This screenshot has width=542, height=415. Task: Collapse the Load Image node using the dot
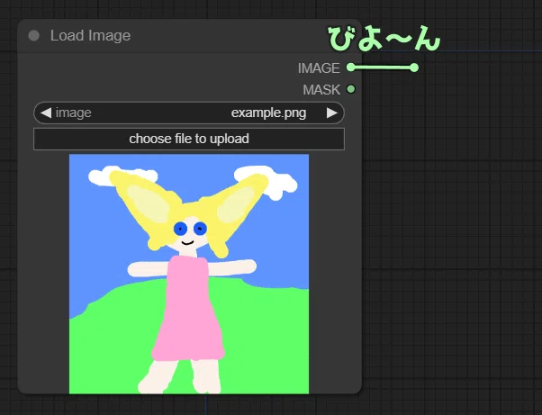point(34,36)
